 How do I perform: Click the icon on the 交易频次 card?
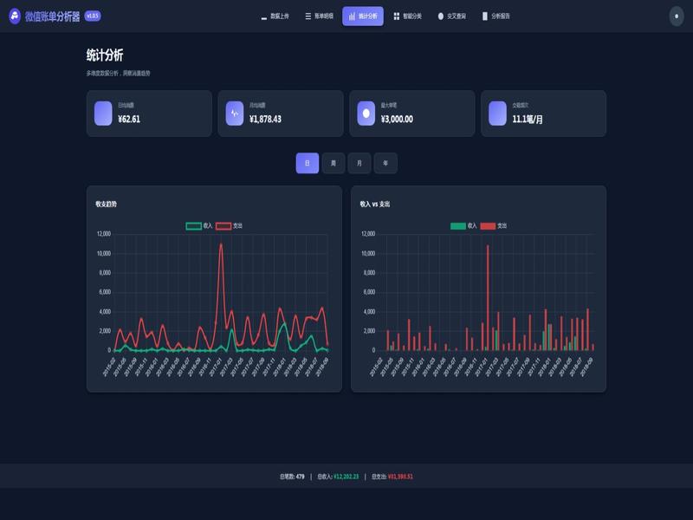tap(497, 114)
